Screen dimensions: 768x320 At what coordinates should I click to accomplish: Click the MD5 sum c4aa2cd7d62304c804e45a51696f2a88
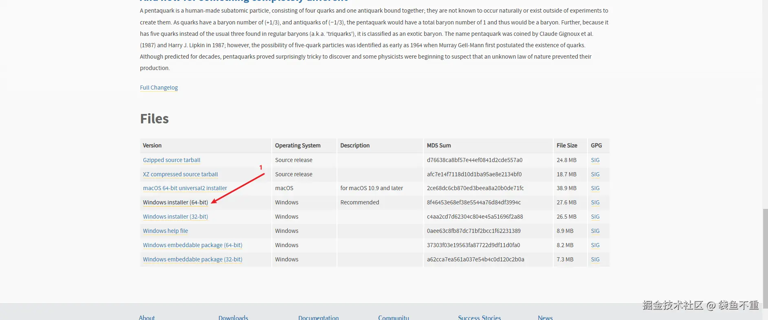coord(475,217)
